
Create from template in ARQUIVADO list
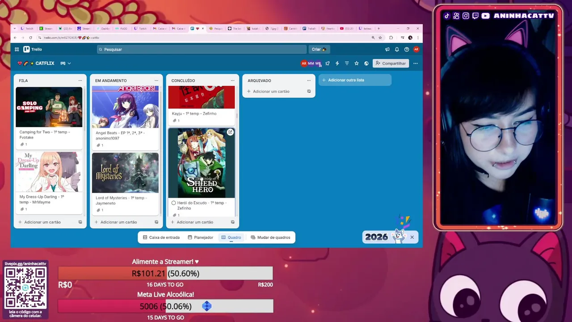[309, 91]
